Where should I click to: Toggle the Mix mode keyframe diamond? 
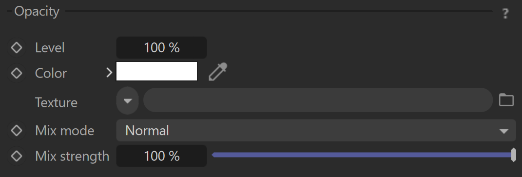click(16, 130)
